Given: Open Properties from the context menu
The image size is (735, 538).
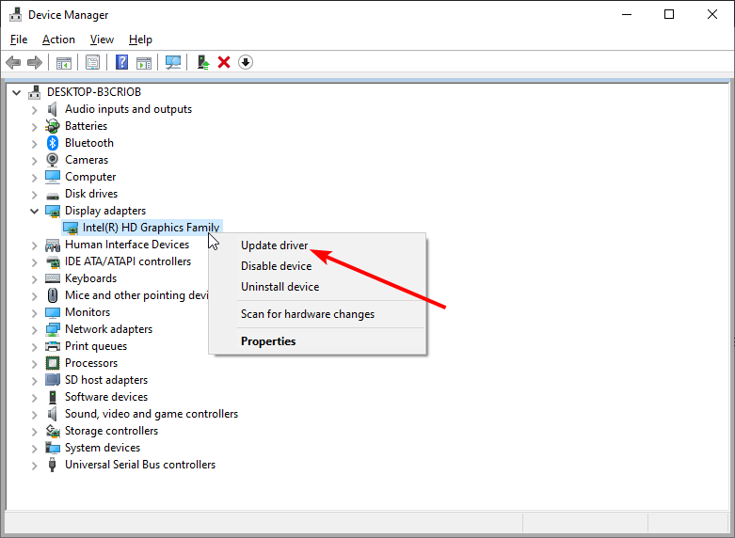Looking at the screenshot, I should (x=268, y=341).
